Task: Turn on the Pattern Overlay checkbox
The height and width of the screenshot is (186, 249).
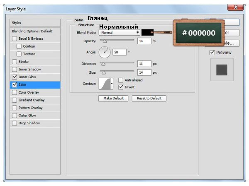Action: 15,108
